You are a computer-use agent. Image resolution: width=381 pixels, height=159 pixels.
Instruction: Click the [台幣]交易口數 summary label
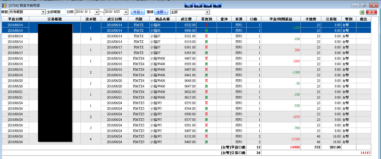click(233, 153)
